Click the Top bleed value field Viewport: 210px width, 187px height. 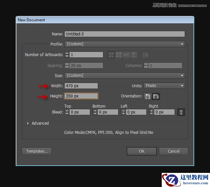(x=80, y=112)
